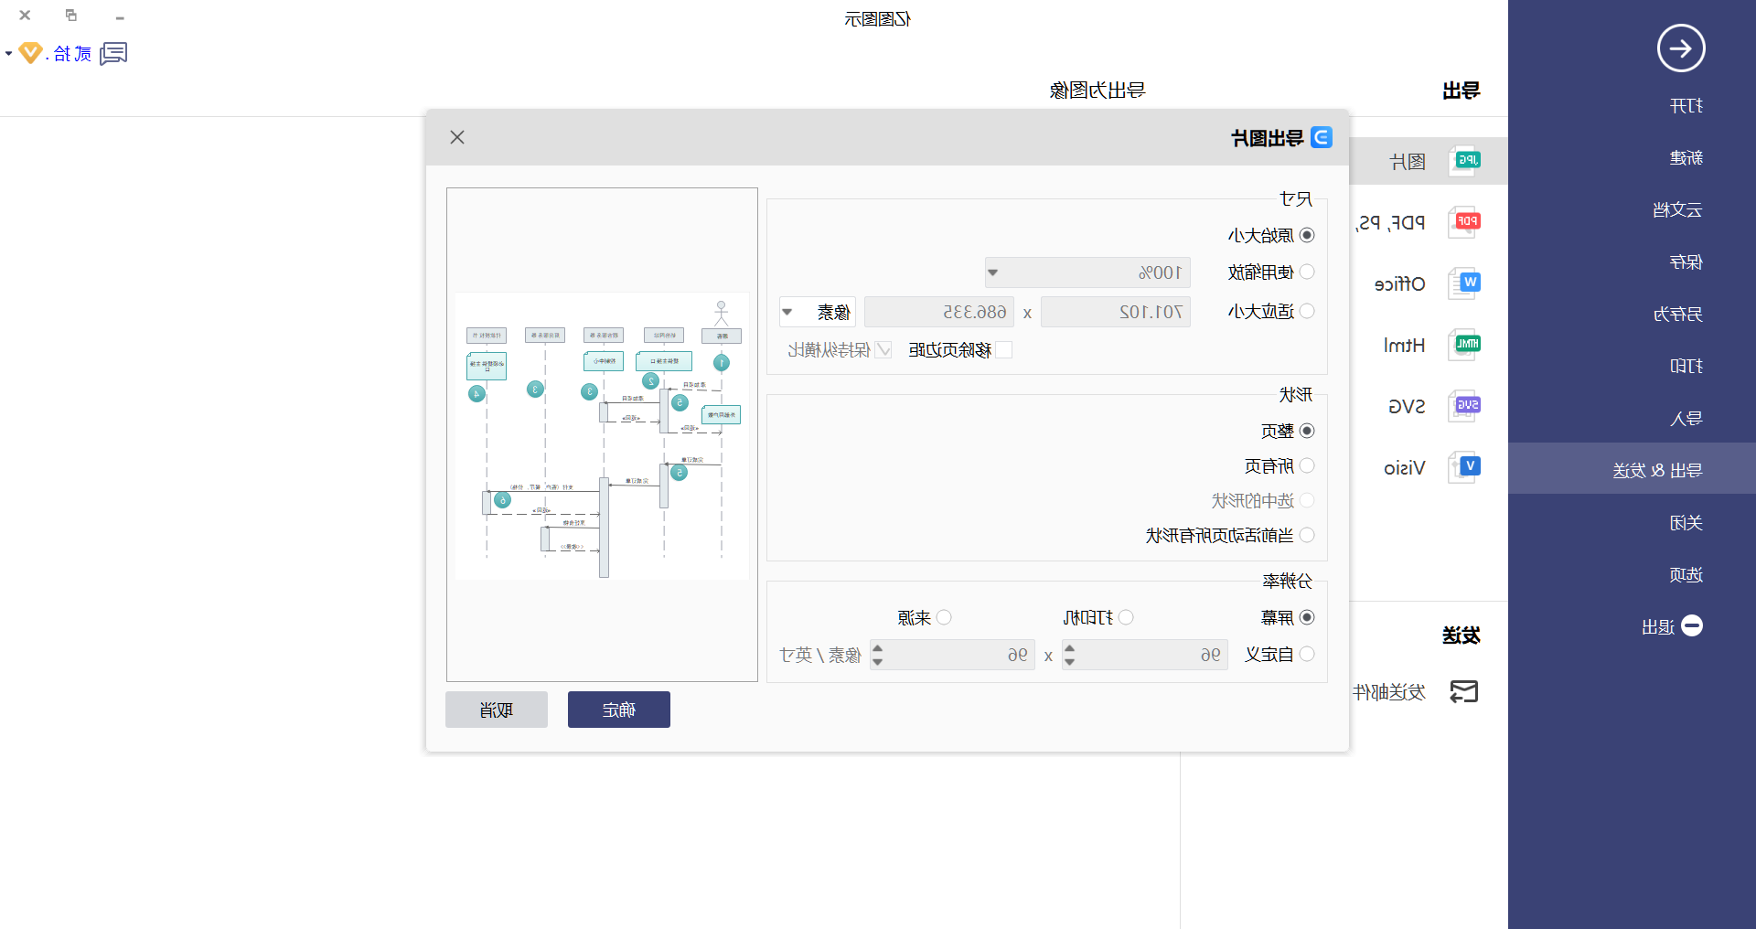Decrease vertical 96 resolution with down arrow
The height and width of the screenshot is (929, 1756).
tap(877, 662)
